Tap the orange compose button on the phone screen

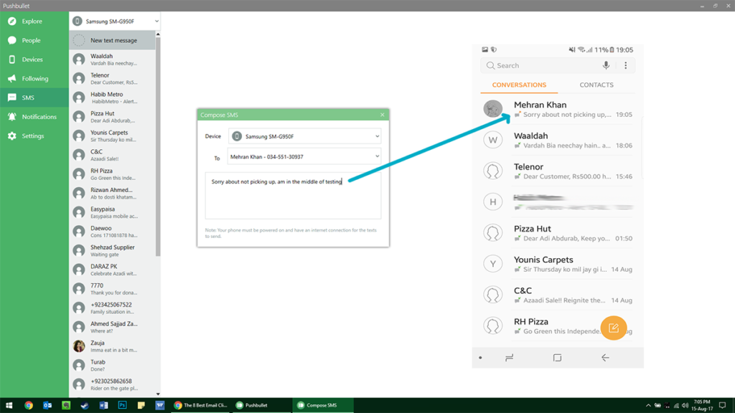614,328
